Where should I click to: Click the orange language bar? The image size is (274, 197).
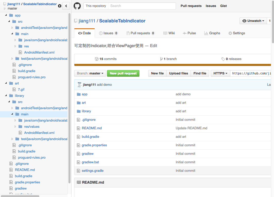tap(172, 65)
